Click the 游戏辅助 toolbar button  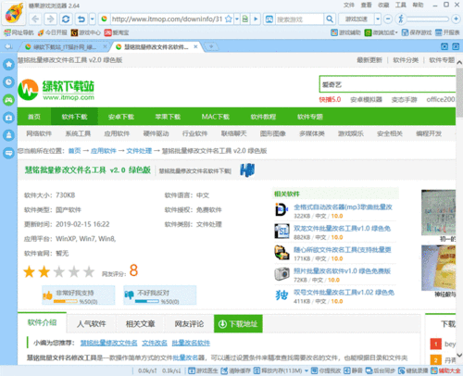pos(345,32)
